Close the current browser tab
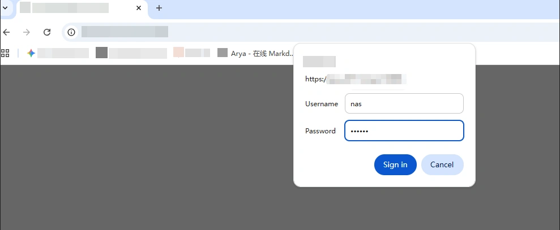 click(x=139, y=8)
